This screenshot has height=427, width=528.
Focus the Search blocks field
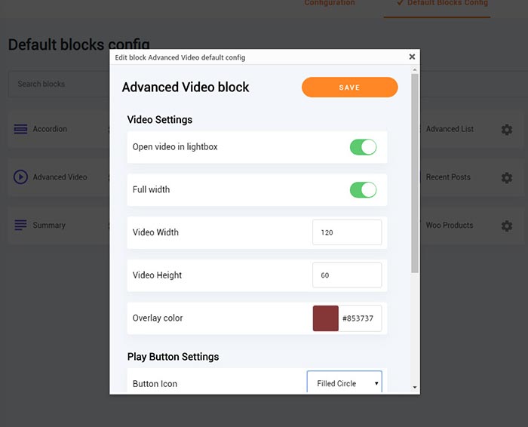(59, 84)
